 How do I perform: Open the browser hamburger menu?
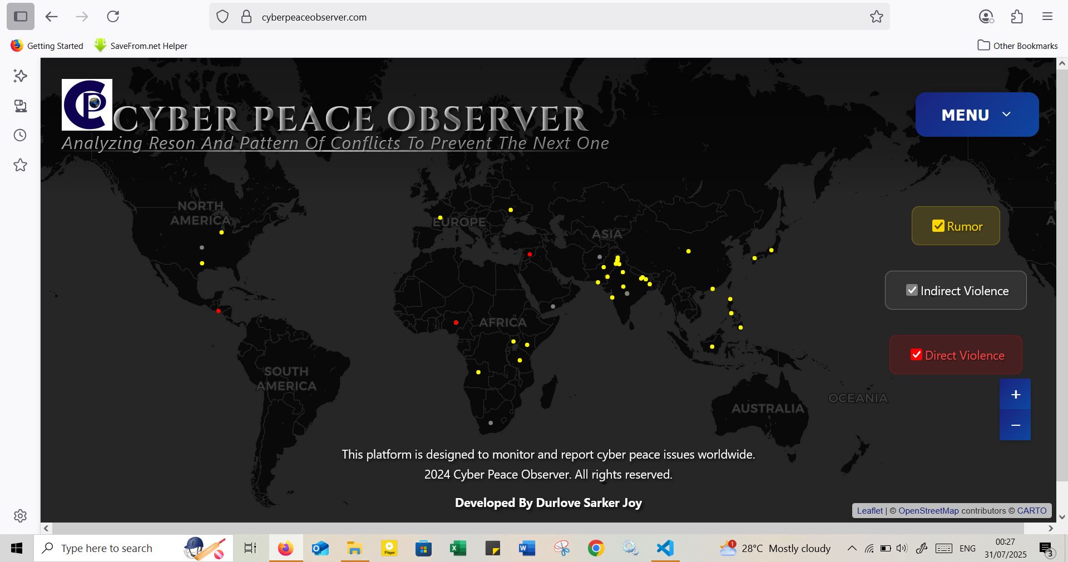[x=1048, y=17]
